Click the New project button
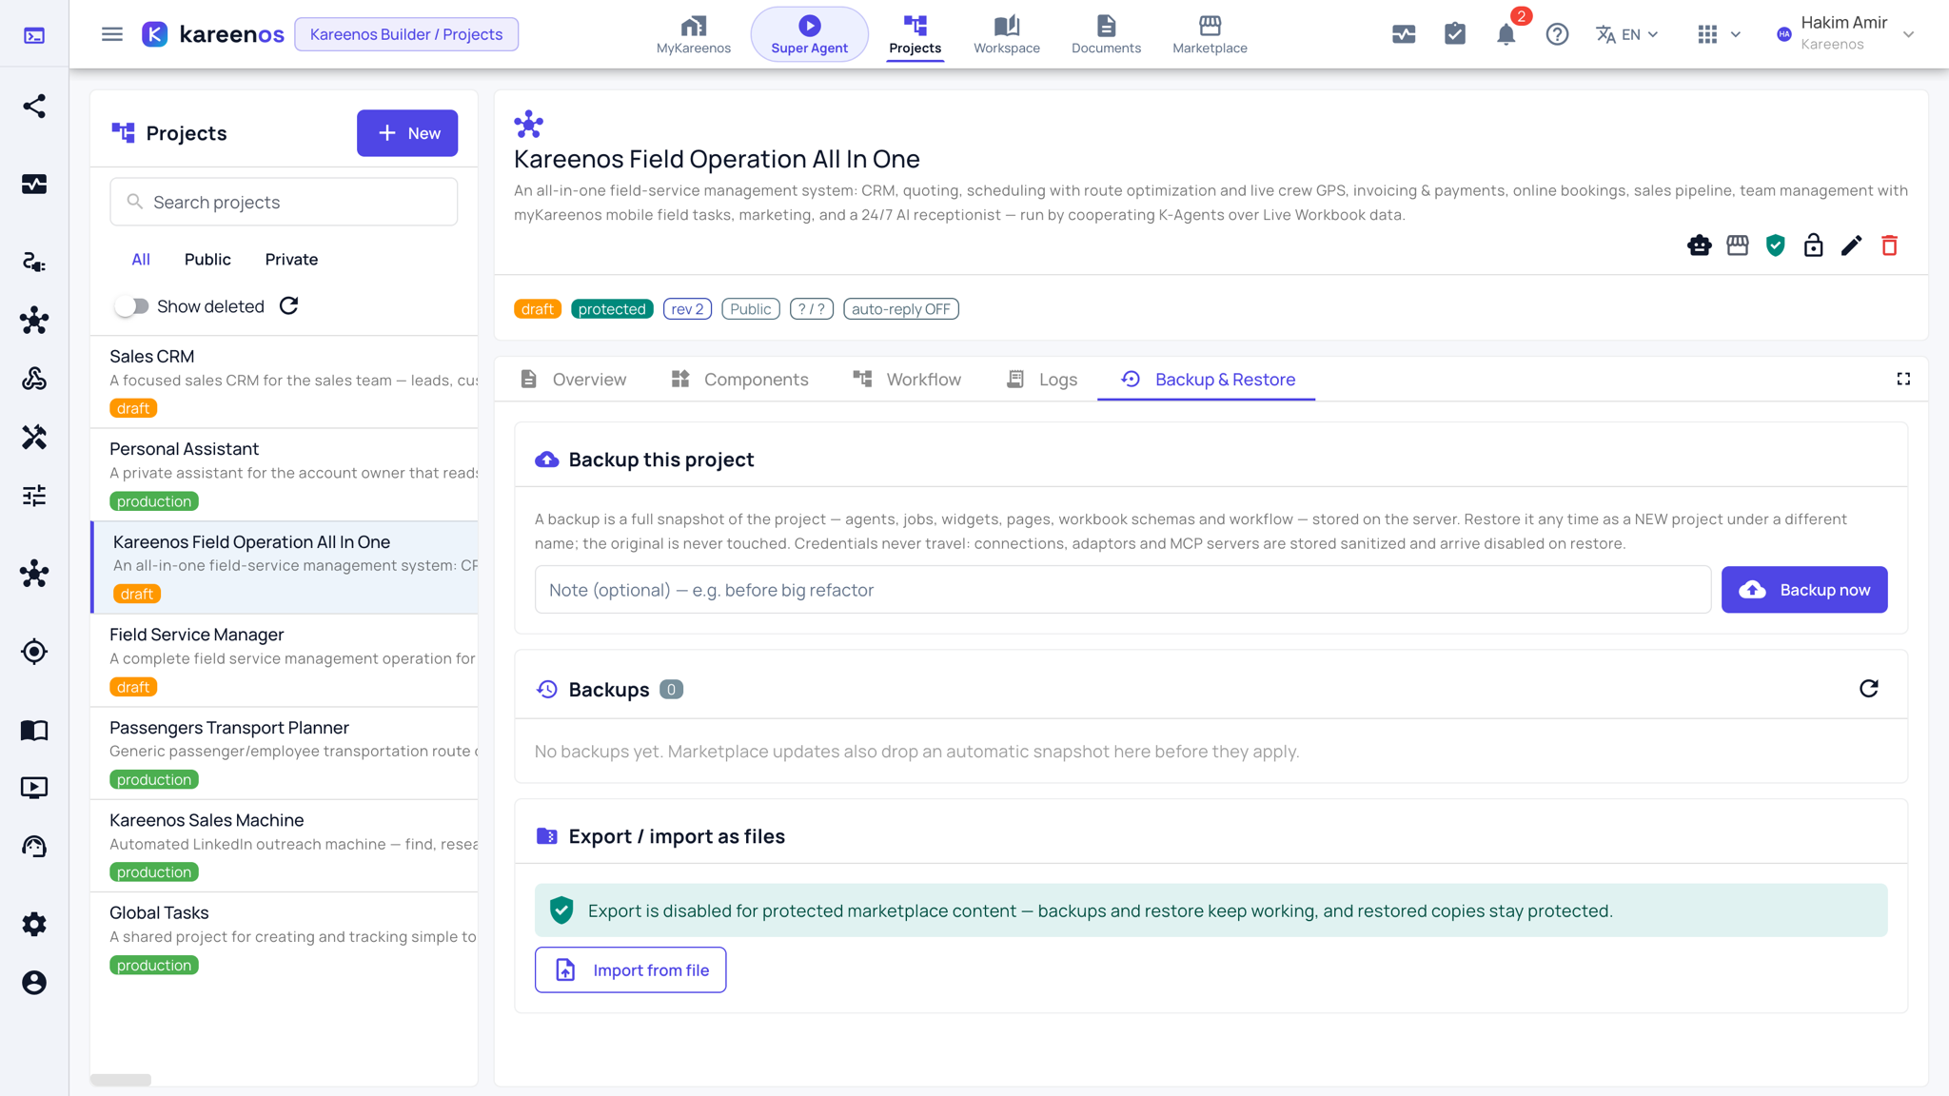Screen dimensions: 1949x1096 (x=407, y=133)
